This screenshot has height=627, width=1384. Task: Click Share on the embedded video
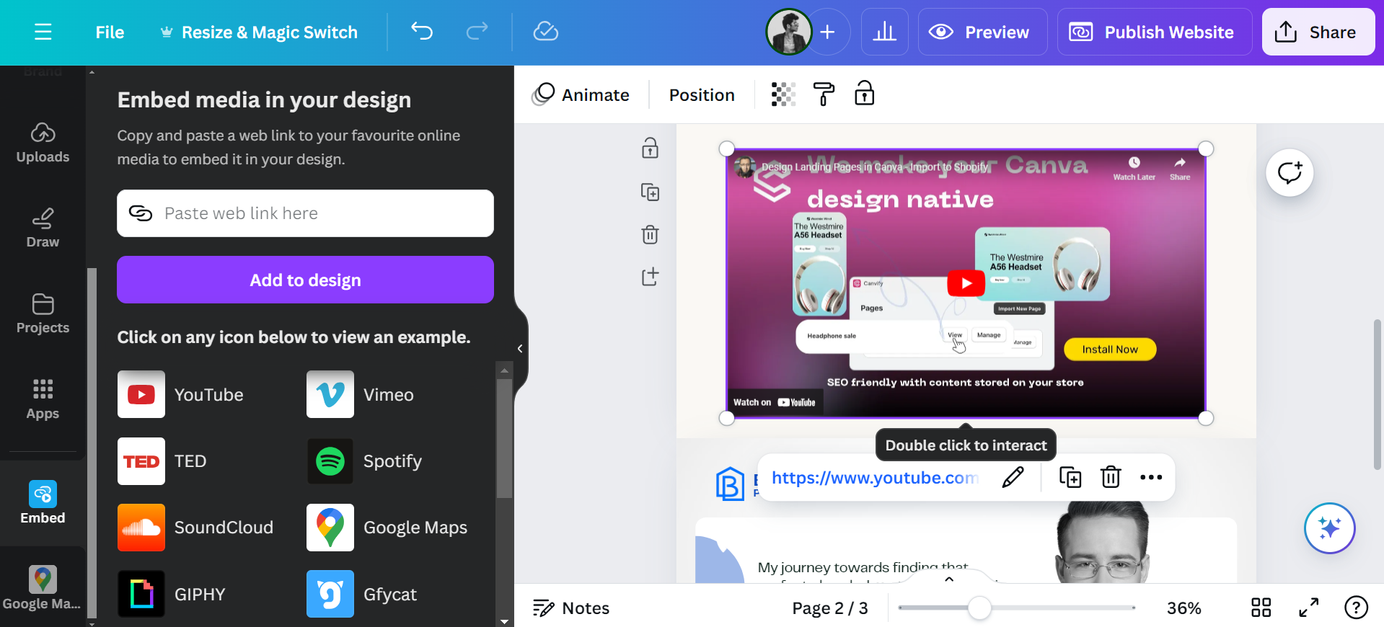coord(1180,169)
